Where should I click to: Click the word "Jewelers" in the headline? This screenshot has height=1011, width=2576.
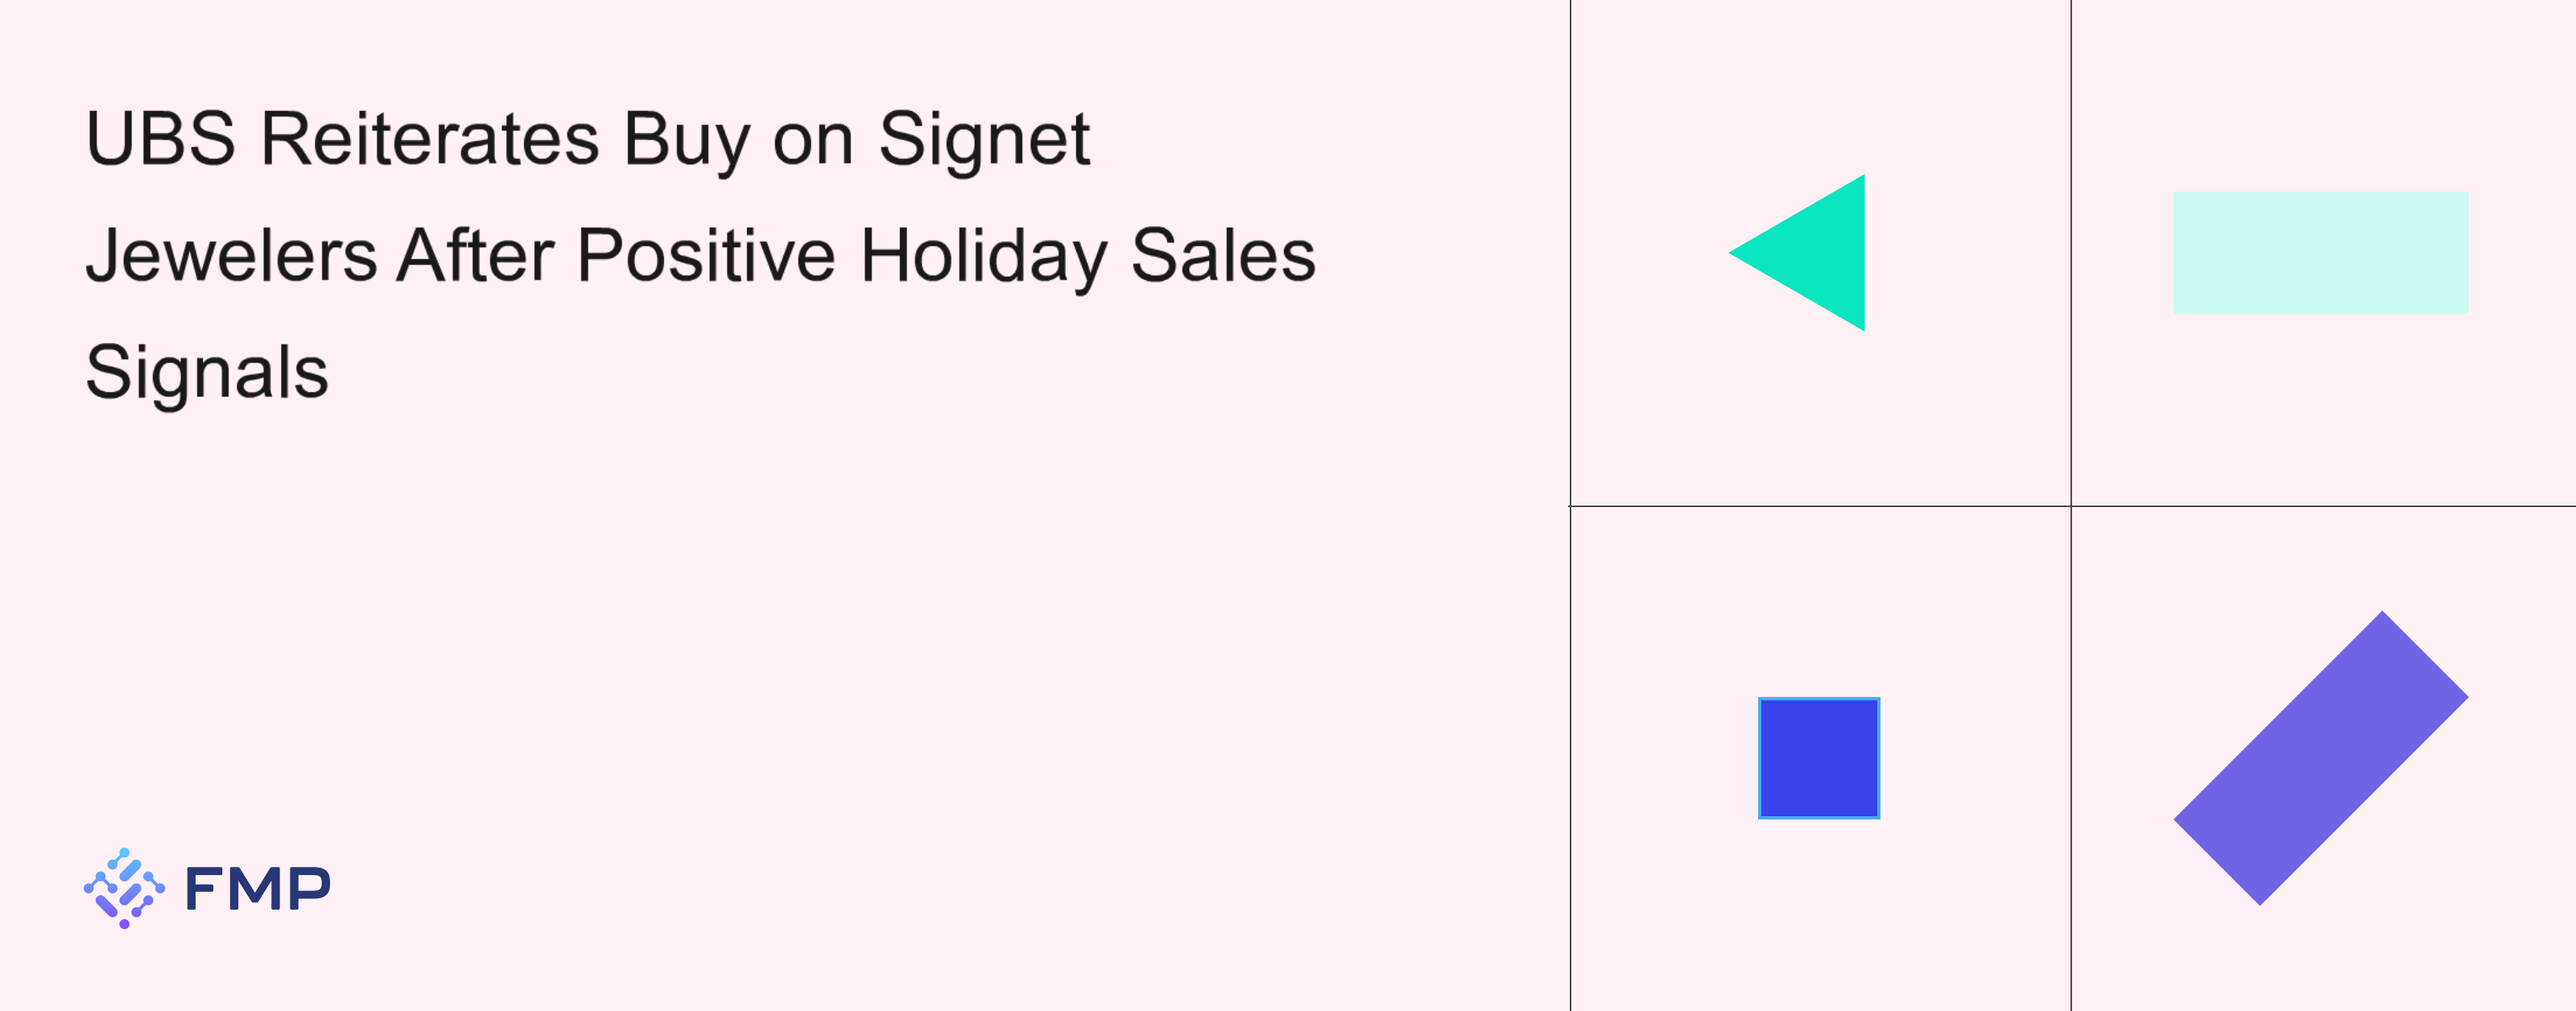pyautogui.click(x=231, y=256)
